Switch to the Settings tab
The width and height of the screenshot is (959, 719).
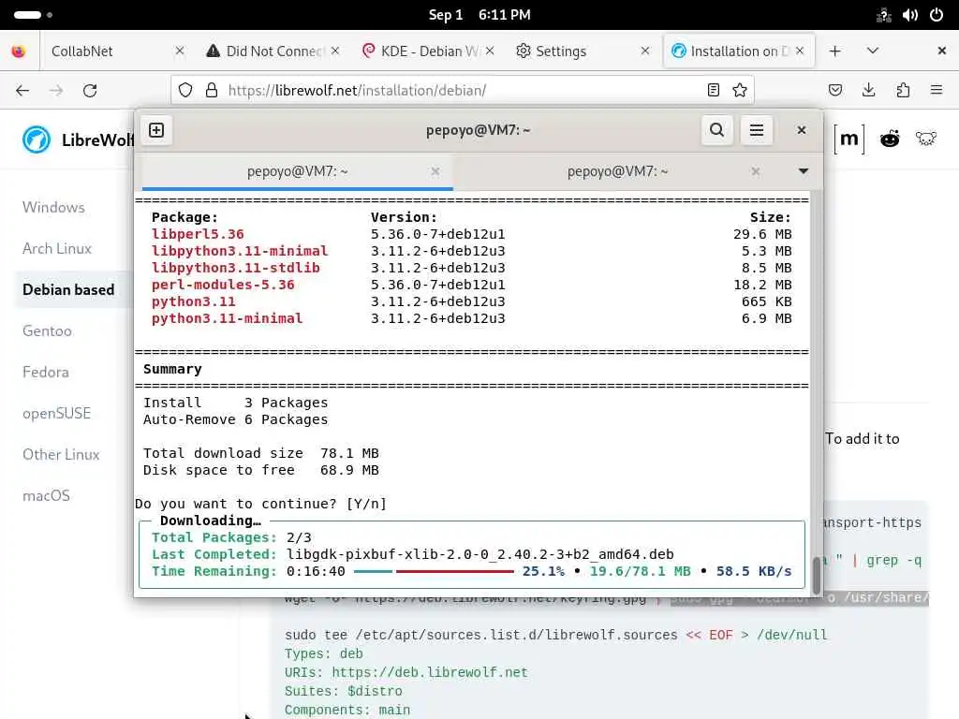[583, 51]
